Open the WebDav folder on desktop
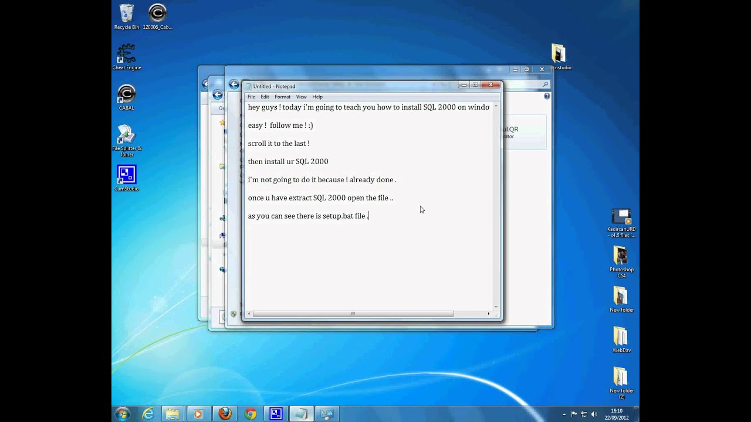The height and width of the screenshot is (422, 751). point(621,337)
